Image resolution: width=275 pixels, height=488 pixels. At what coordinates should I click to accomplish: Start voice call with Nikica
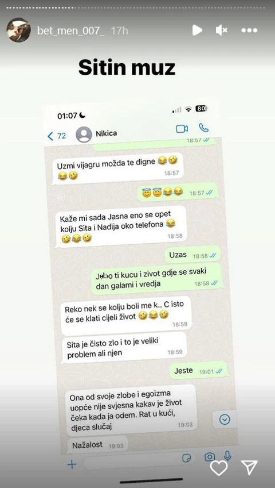point(204,128)
